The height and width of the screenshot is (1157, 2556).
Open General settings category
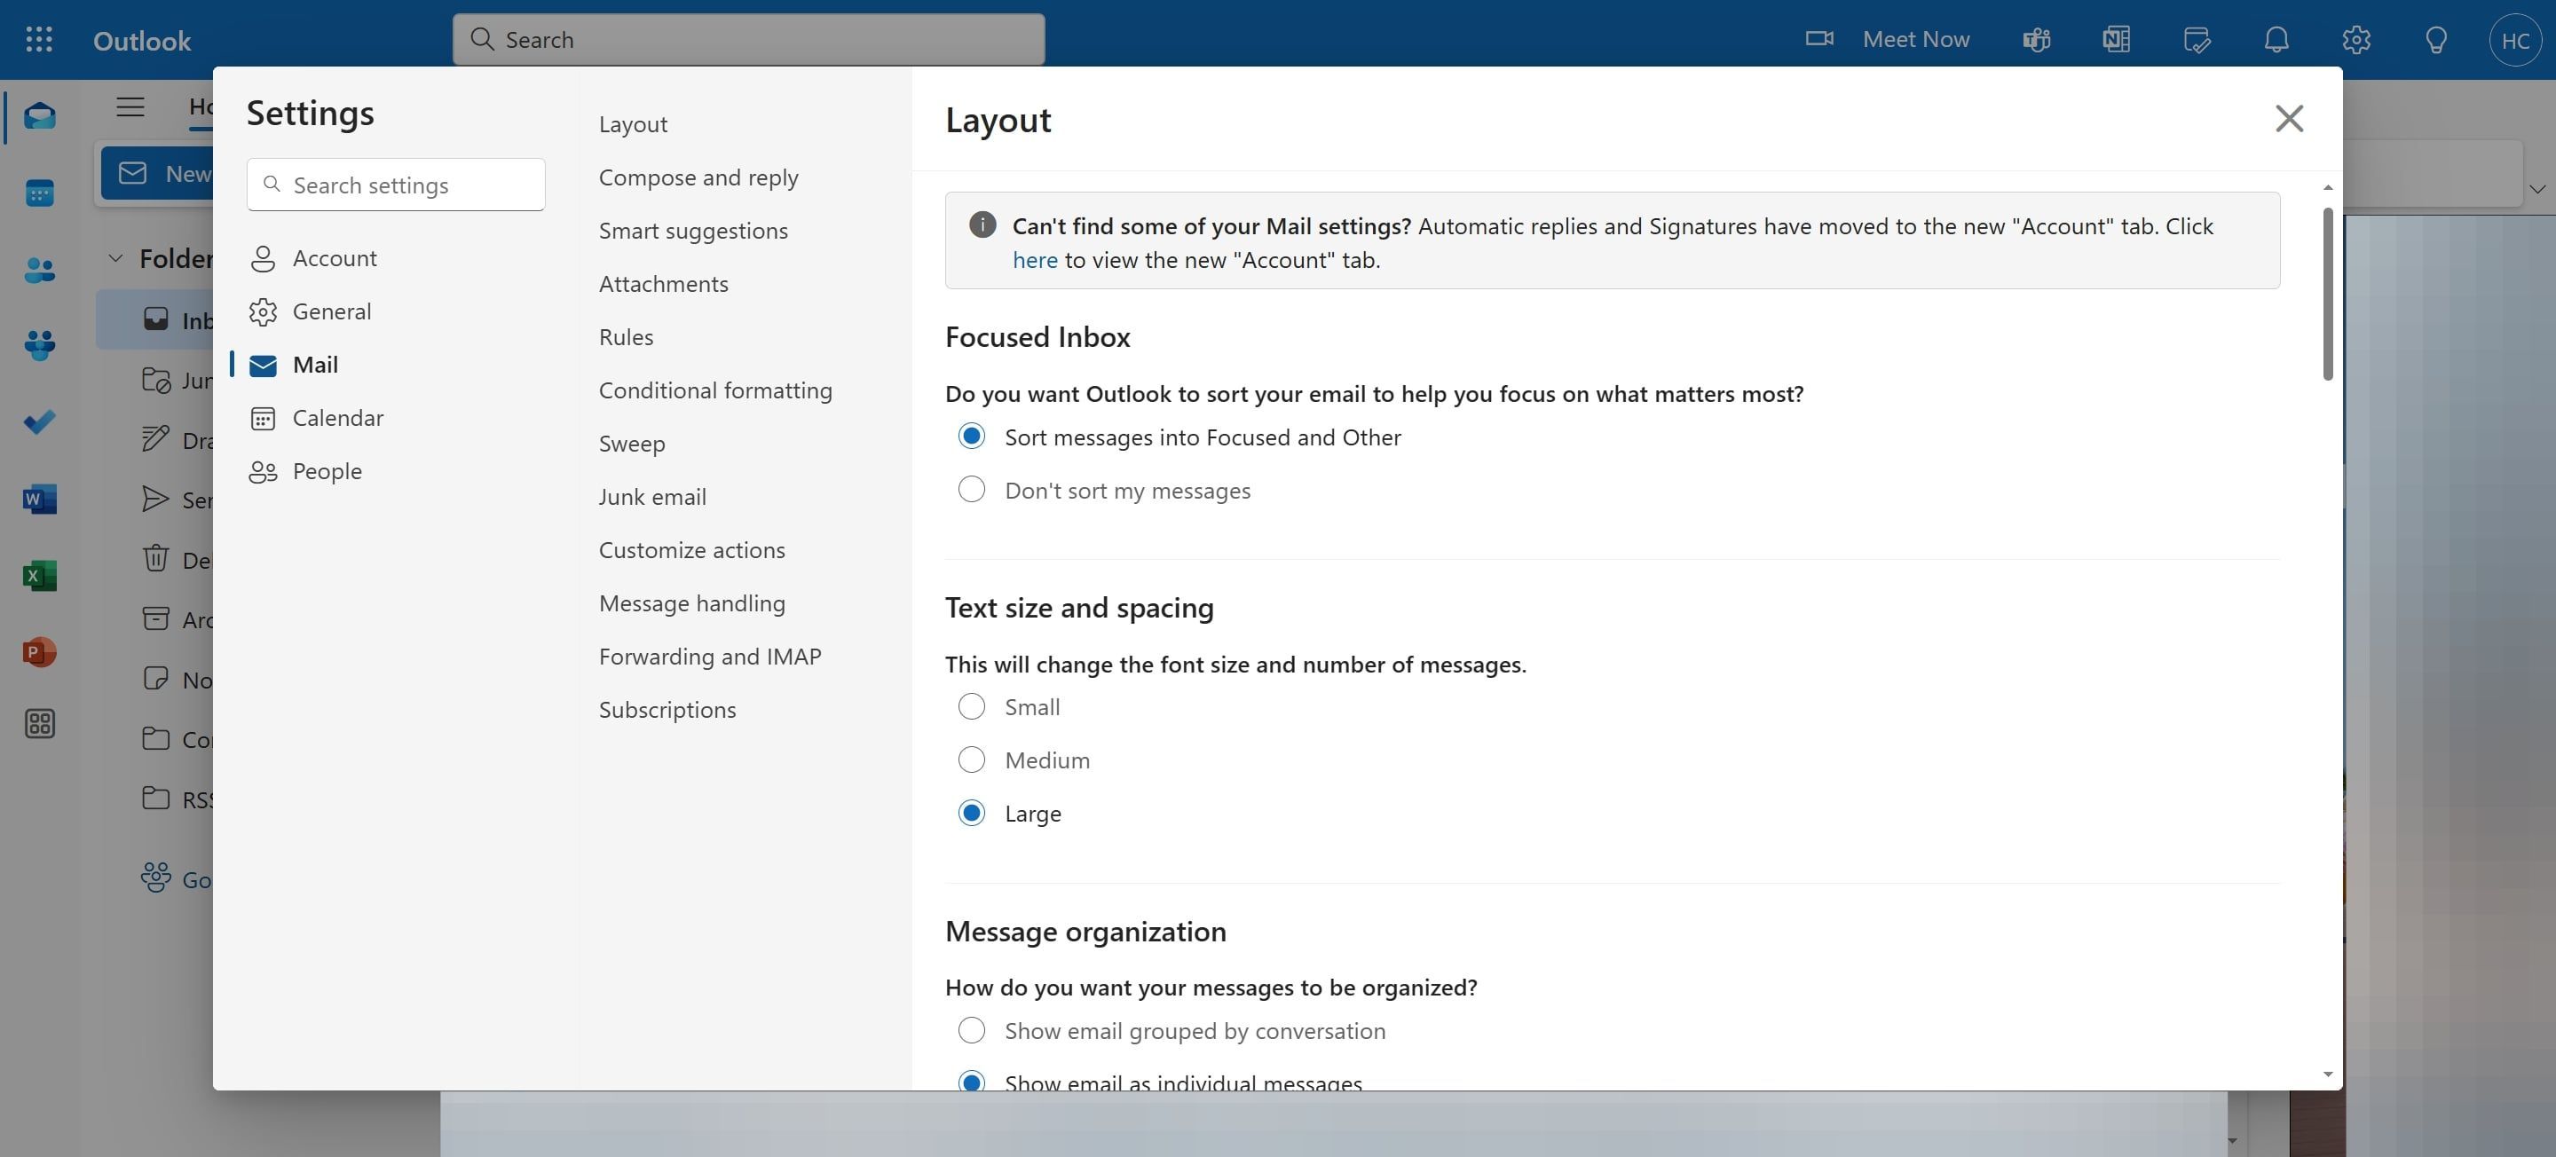point(331,311)
